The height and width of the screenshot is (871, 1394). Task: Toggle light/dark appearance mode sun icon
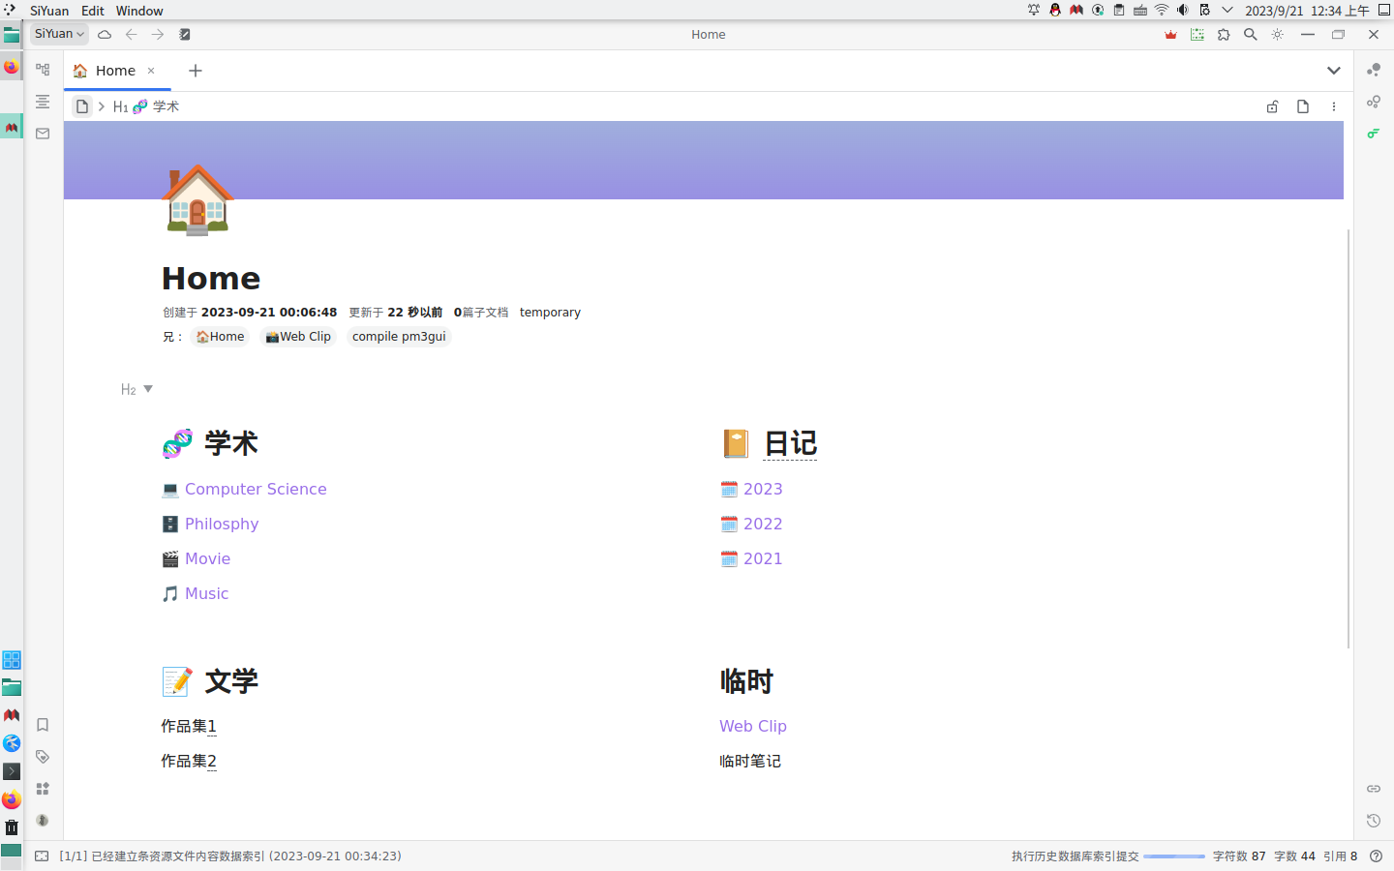point(1278,34)
